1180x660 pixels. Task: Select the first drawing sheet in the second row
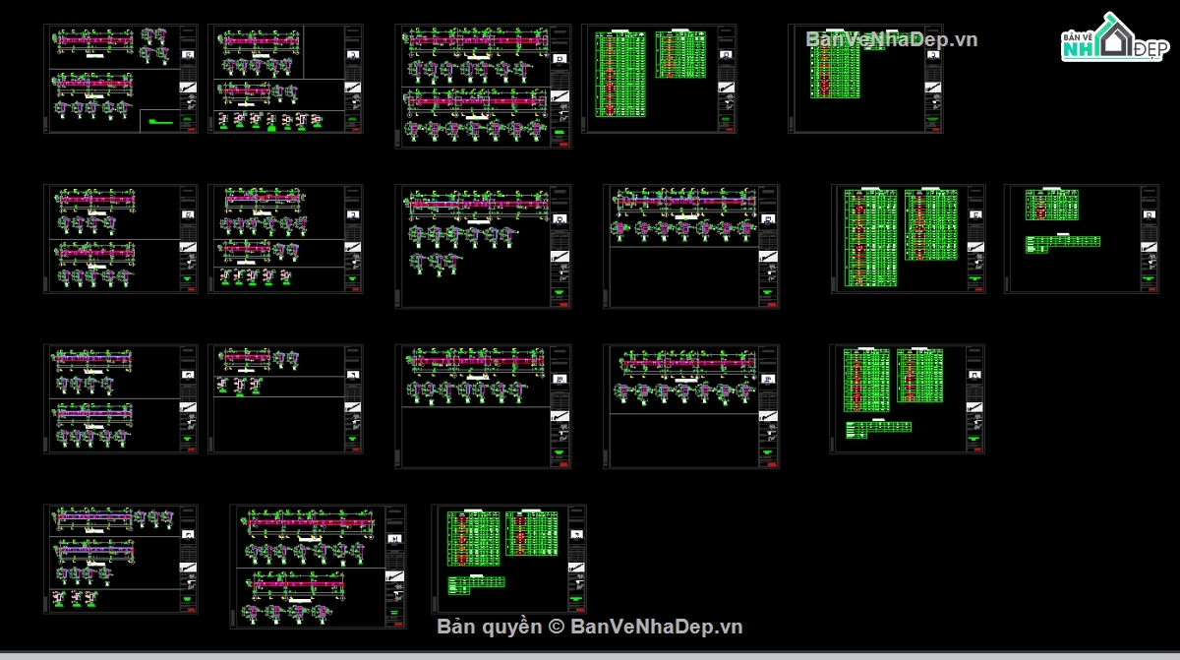pyautogui.click(x=121, y=239)
